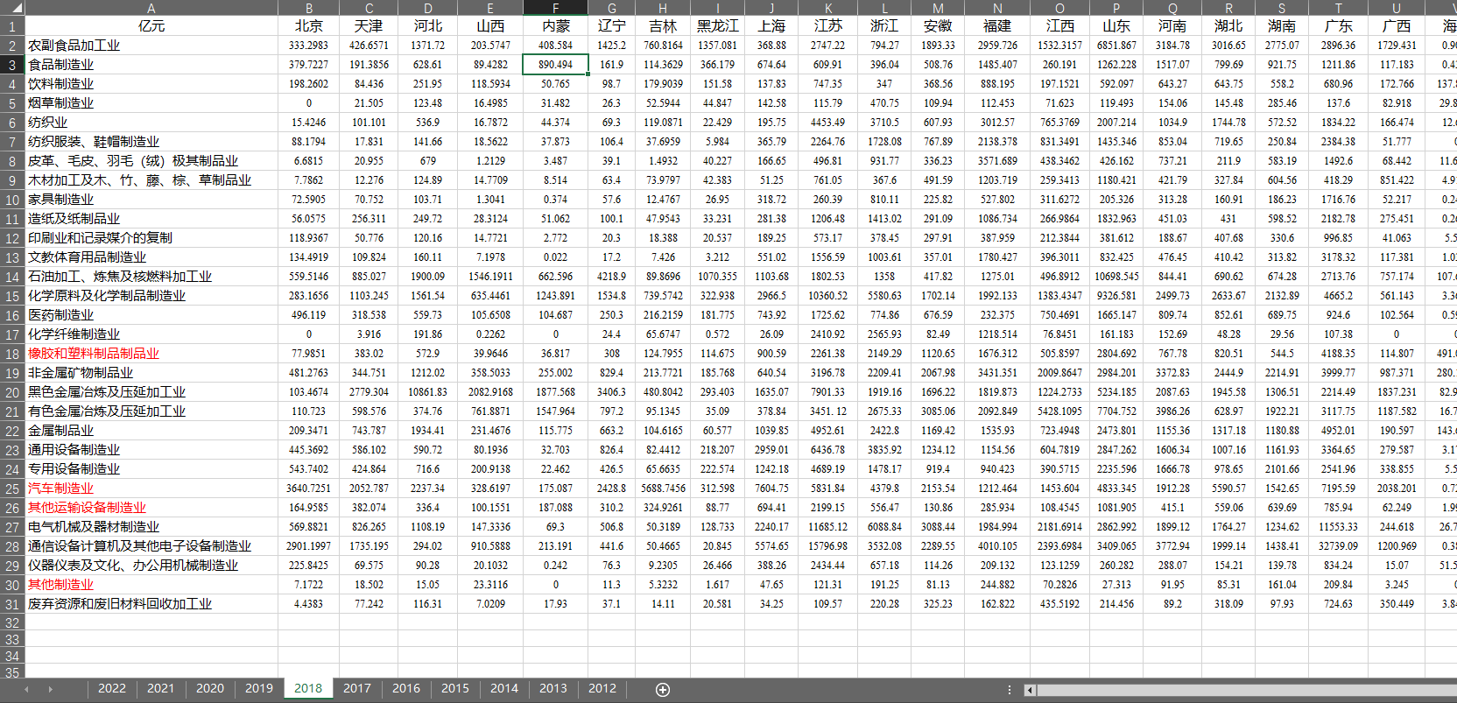Add a new sheet with the plus button
The image size is (1457, 703).
click(663, 690)
